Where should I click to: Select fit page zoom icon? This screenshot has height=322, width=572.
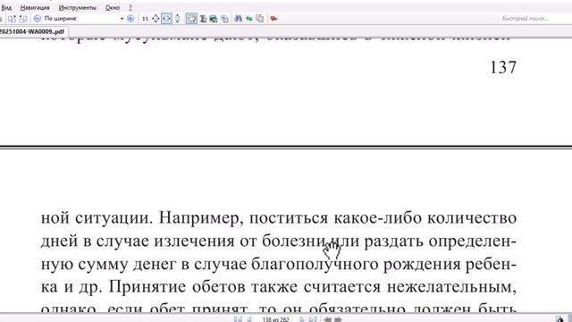[x=156, y=19]
